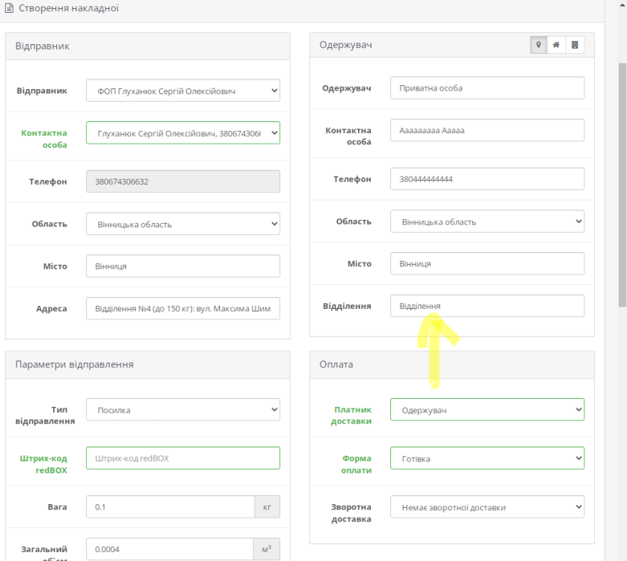
Task: Click the home address delivery icon
Action: (557, 45)
